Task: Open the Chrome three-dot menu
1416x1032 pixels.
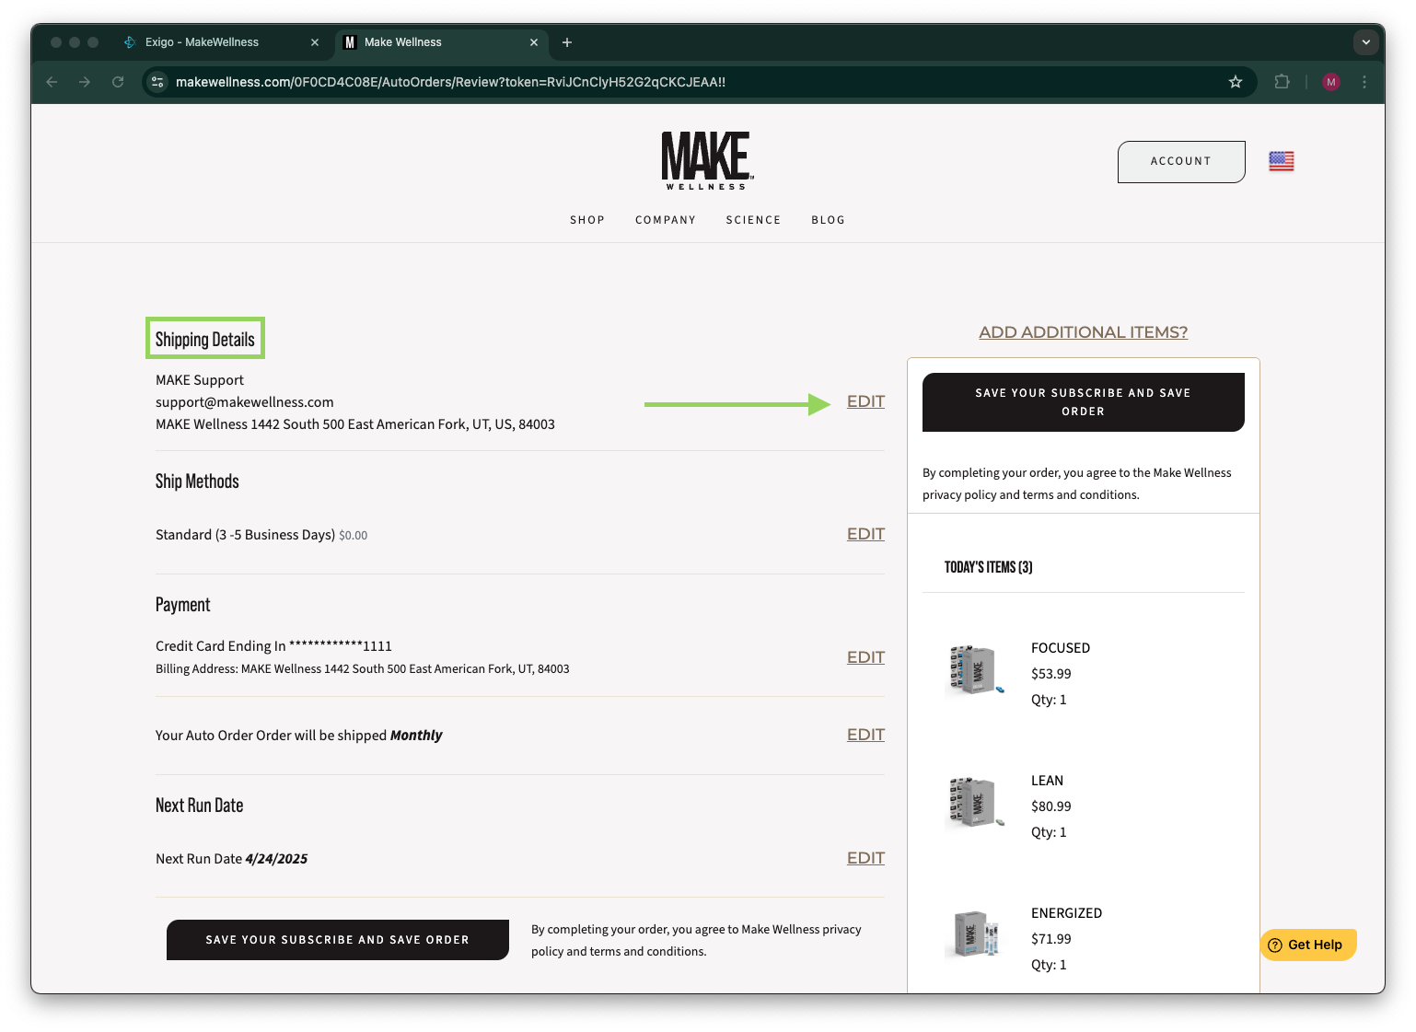Action: [1364, 82]
